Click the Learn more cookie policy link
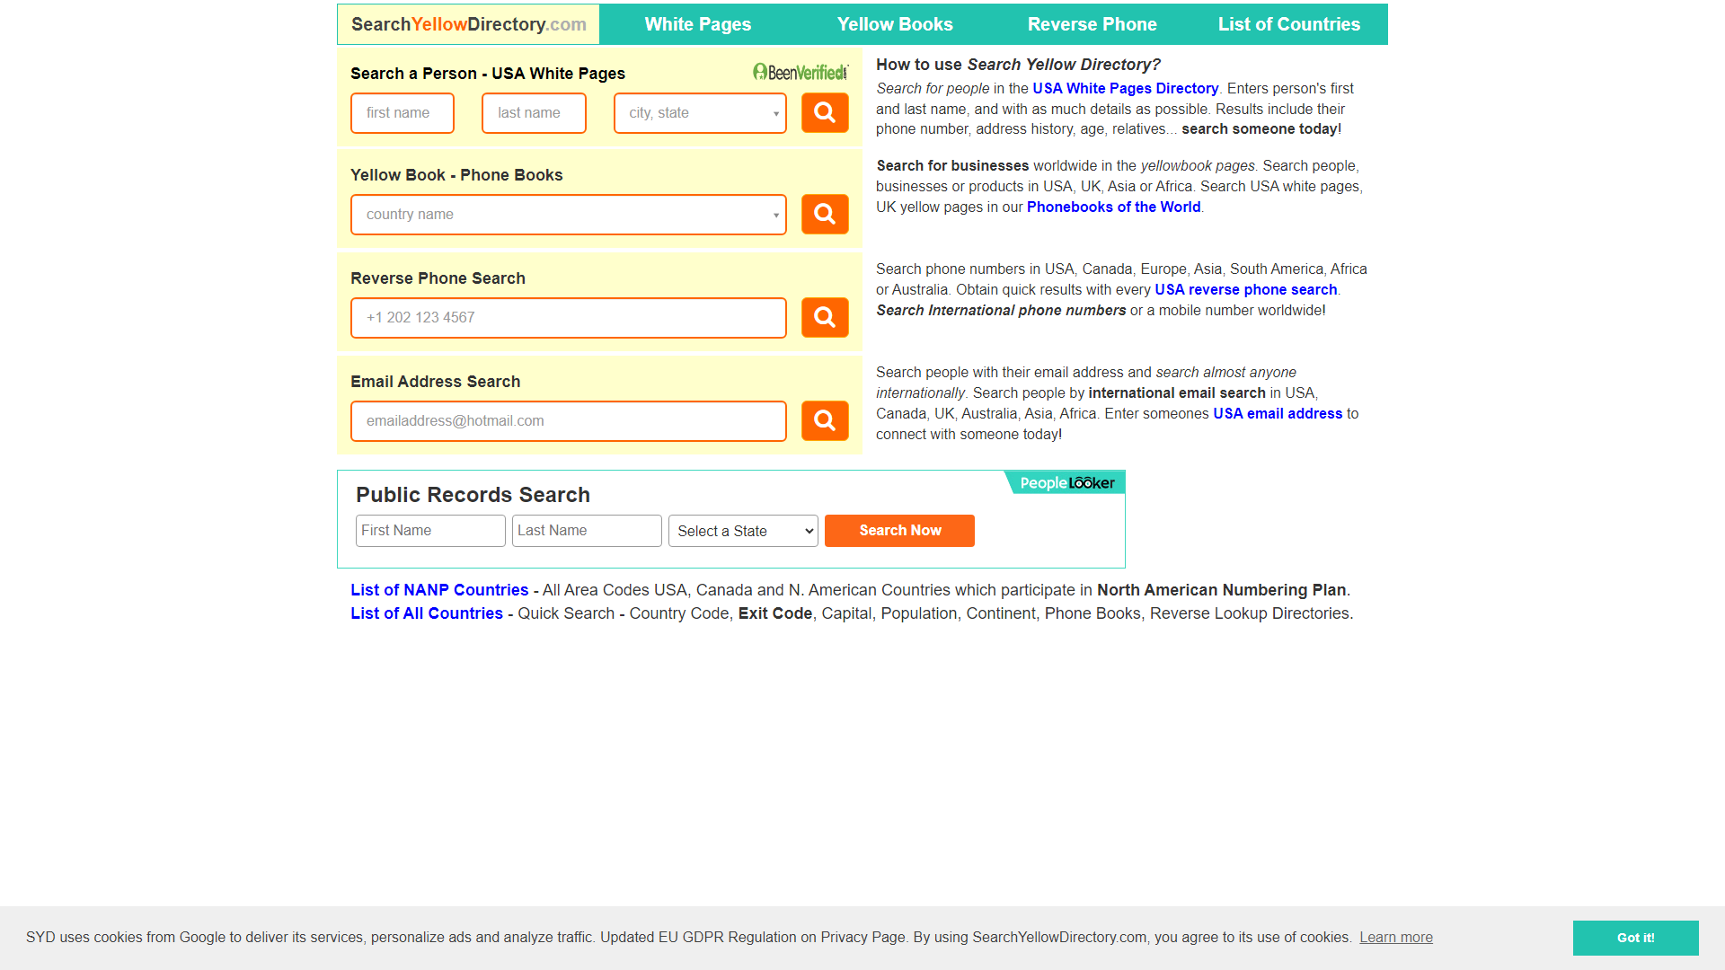Image resolution: width=1725 pixels, height=970 pixels. [x=1397, y=937]
